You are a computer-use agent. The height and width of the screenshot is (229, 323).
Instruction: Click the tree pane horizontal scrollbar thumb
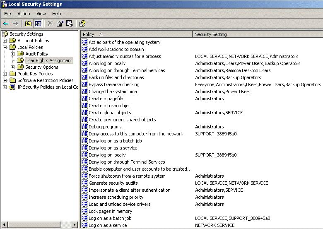click(34, 224)
